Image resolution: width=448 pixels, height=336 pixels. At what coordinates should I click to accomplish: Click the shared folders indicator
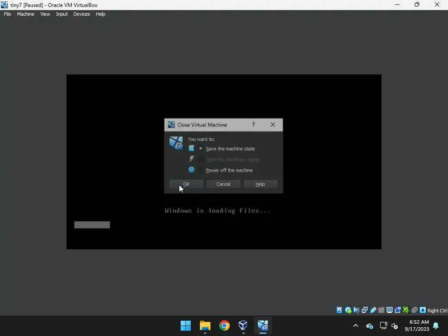381,310
